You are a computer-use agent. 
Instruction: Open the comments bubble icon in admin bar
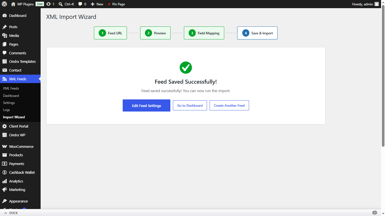(x=80, y=4)
